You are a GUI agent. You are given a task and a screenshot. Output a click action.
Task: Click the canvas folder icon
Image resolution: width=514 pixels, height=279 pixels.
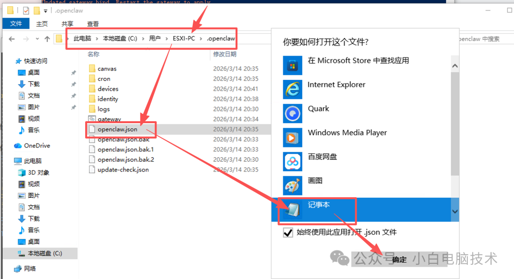92,68
